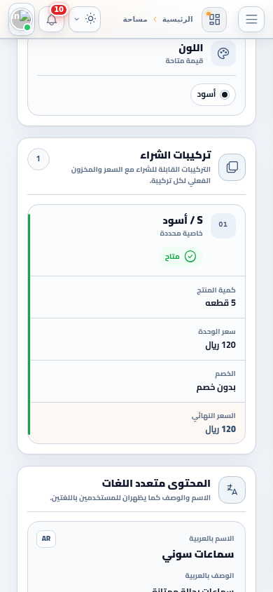Viewport: 273px width, 592px height.
Task: Expand the theme dropdown chevron
Action: 77,19
